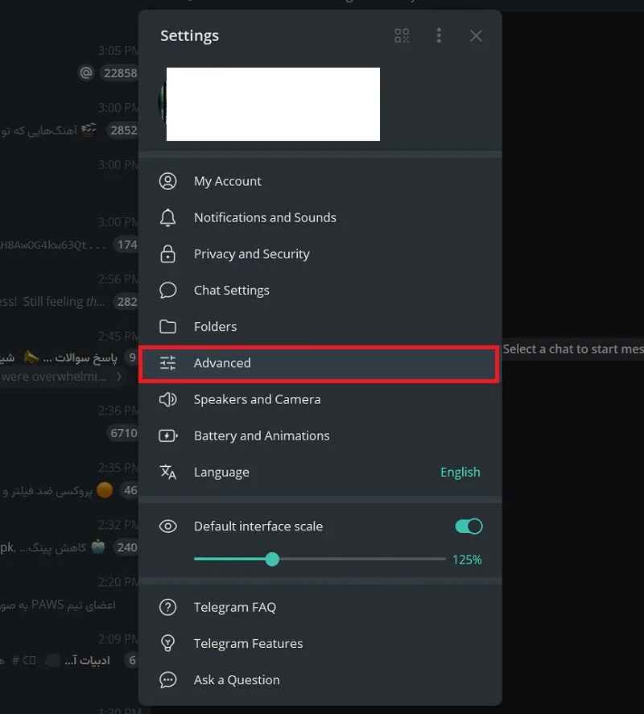Click the sliders icon for Advanced
The width and height of the screenshot is (644, 714).
pyautogui.click(x=167, y=363)
